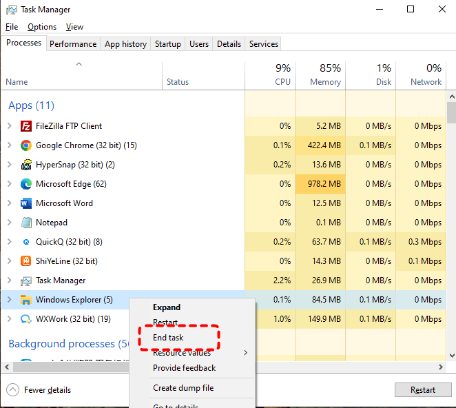Click the Microsoft Edge process icon
This screenshot has width=456, height=408.
tap(26, 184)
